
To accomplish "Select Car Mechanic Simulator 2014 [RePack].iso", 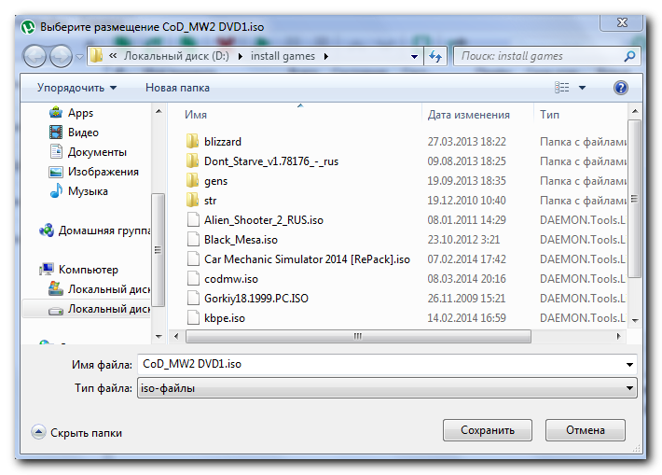I will pyautogui.click(x=307, y=259).
